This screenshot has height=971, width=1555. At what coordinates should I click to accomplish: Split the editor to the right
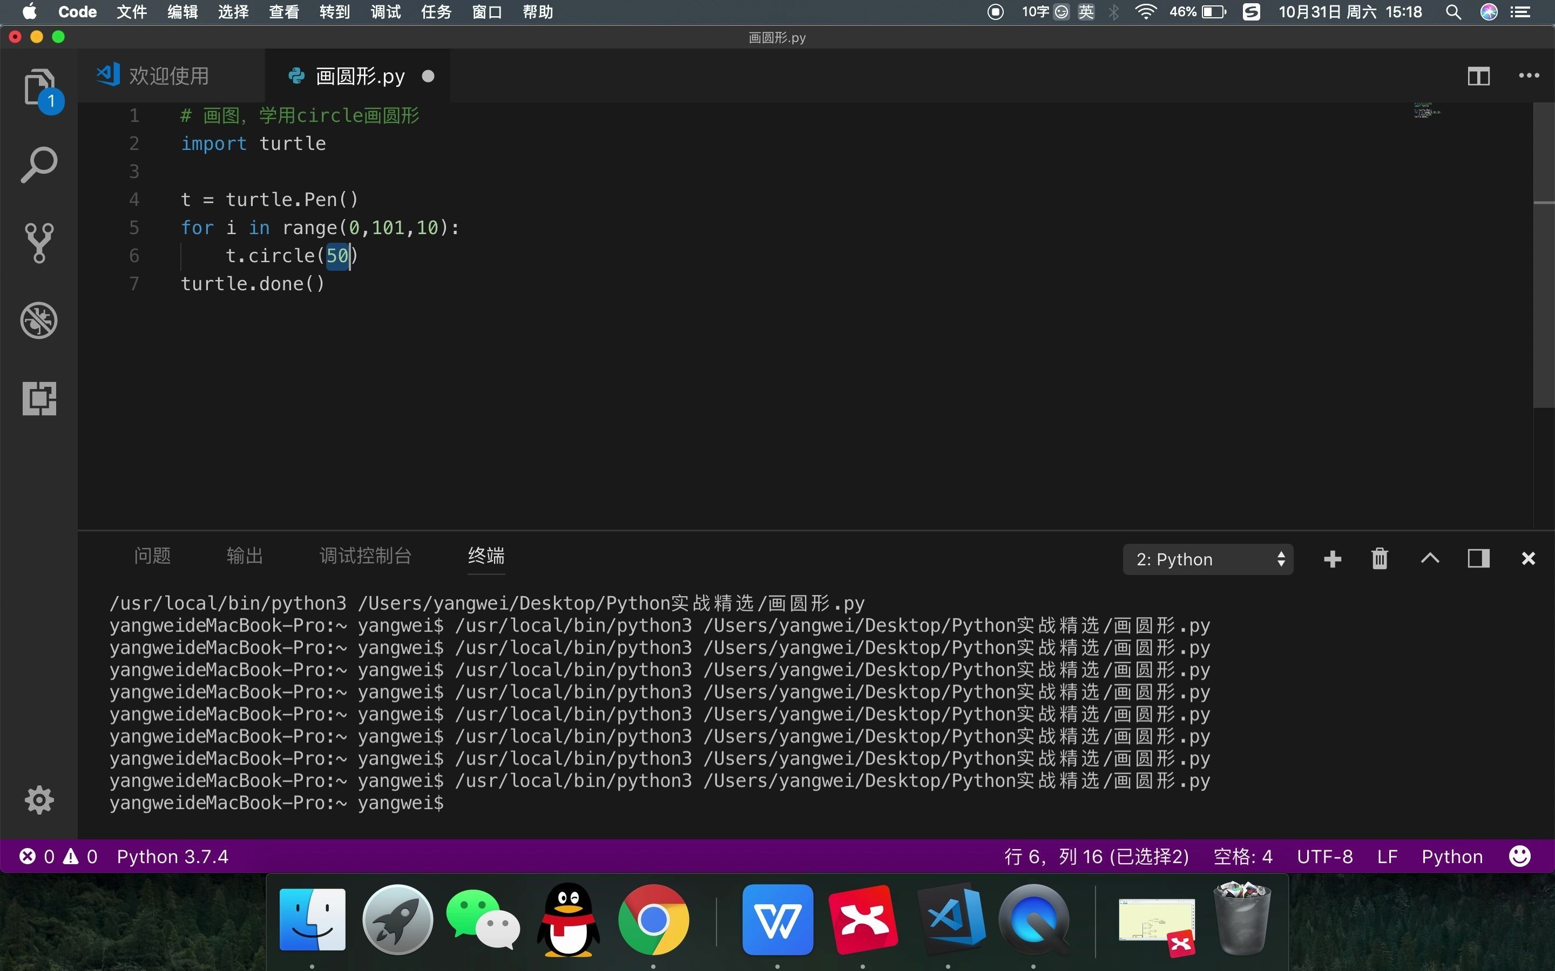pyautogui.click(x=1478, y=77)
